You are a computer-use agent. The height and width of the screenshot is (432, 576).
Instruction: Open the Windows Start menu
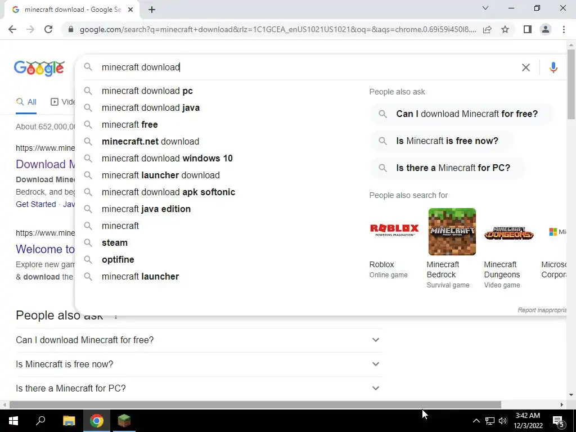(x=13, y=421)
